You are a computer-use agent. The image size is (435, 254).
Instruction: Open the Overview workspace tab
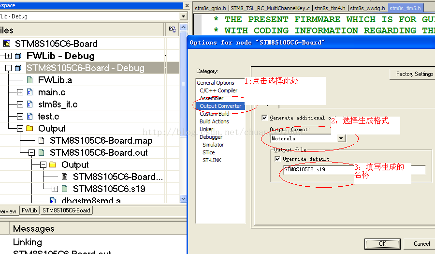8,211
